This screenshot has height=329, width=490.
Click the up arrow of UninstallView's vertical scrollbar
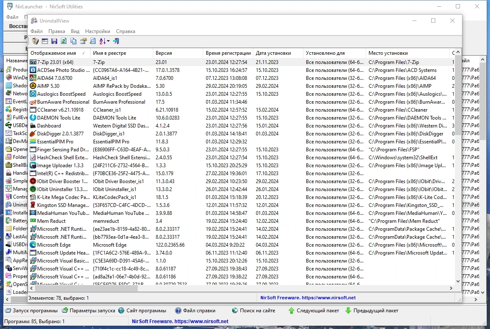[x=458, y=52]
